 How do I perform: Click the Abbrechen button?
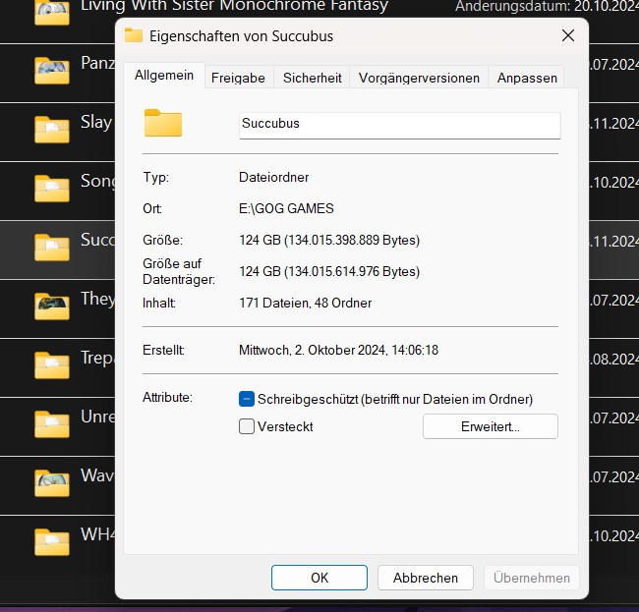click(426, 578)
